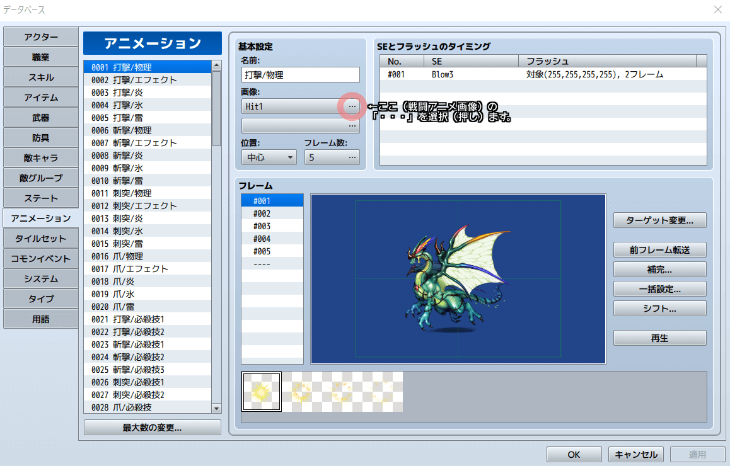This screenshot has height=466, width=730.
Task: Click the フラッシュ column header
Action: tap(608, 61)
